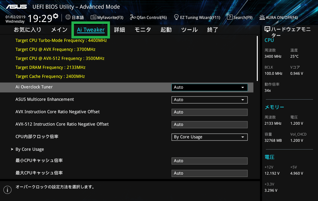Click the 12.192 V reading
Image resolution: width=318 pixels, height=201 pixels.
click(x=272, y=173)
